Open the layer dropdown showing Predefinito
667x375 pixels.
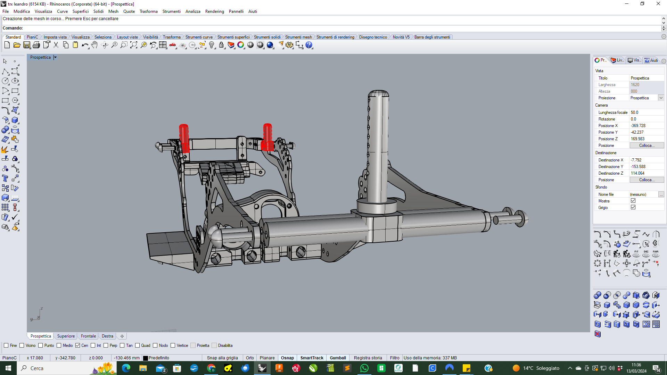(159, 358)
